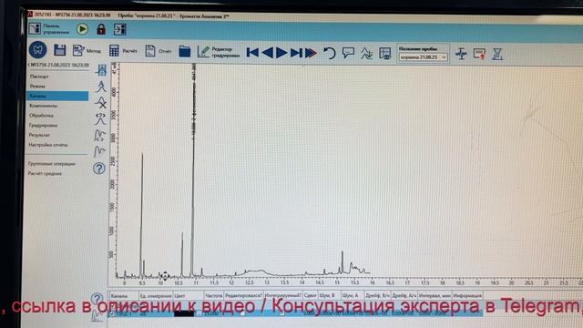Click the Каналы column header in table

[119, 296]
